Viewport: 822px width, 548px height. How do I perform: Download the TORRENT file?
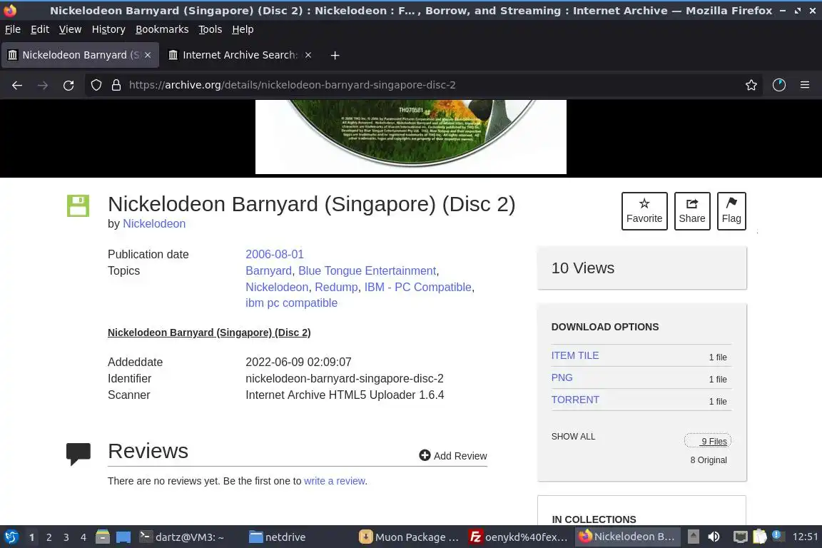(575, 400)
